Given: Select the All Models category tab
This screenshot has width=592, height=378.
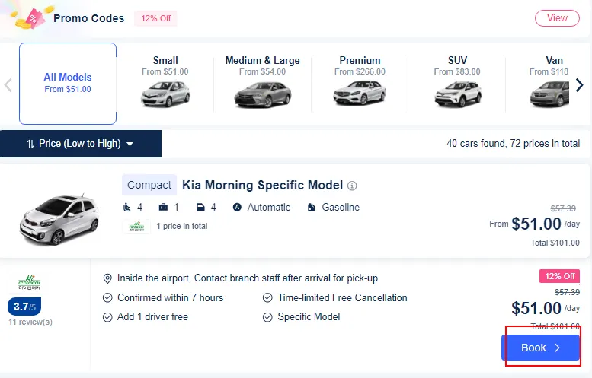Looking at the screenshot, I should click(x=68, y=84).
